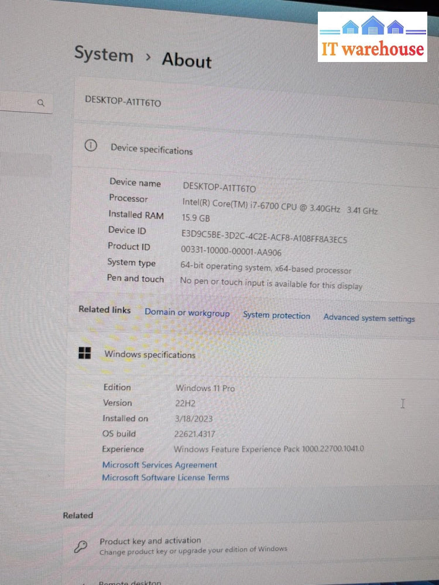Click the OS build 22621.4317 value

pos(194,434)
